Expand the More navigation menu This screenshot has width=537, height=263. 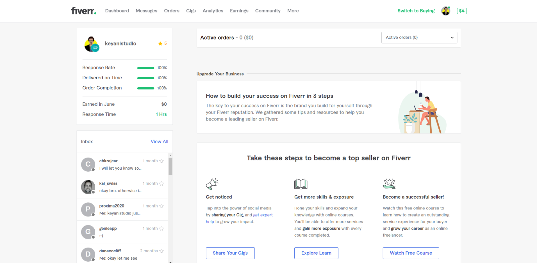[x=293, y=11]
